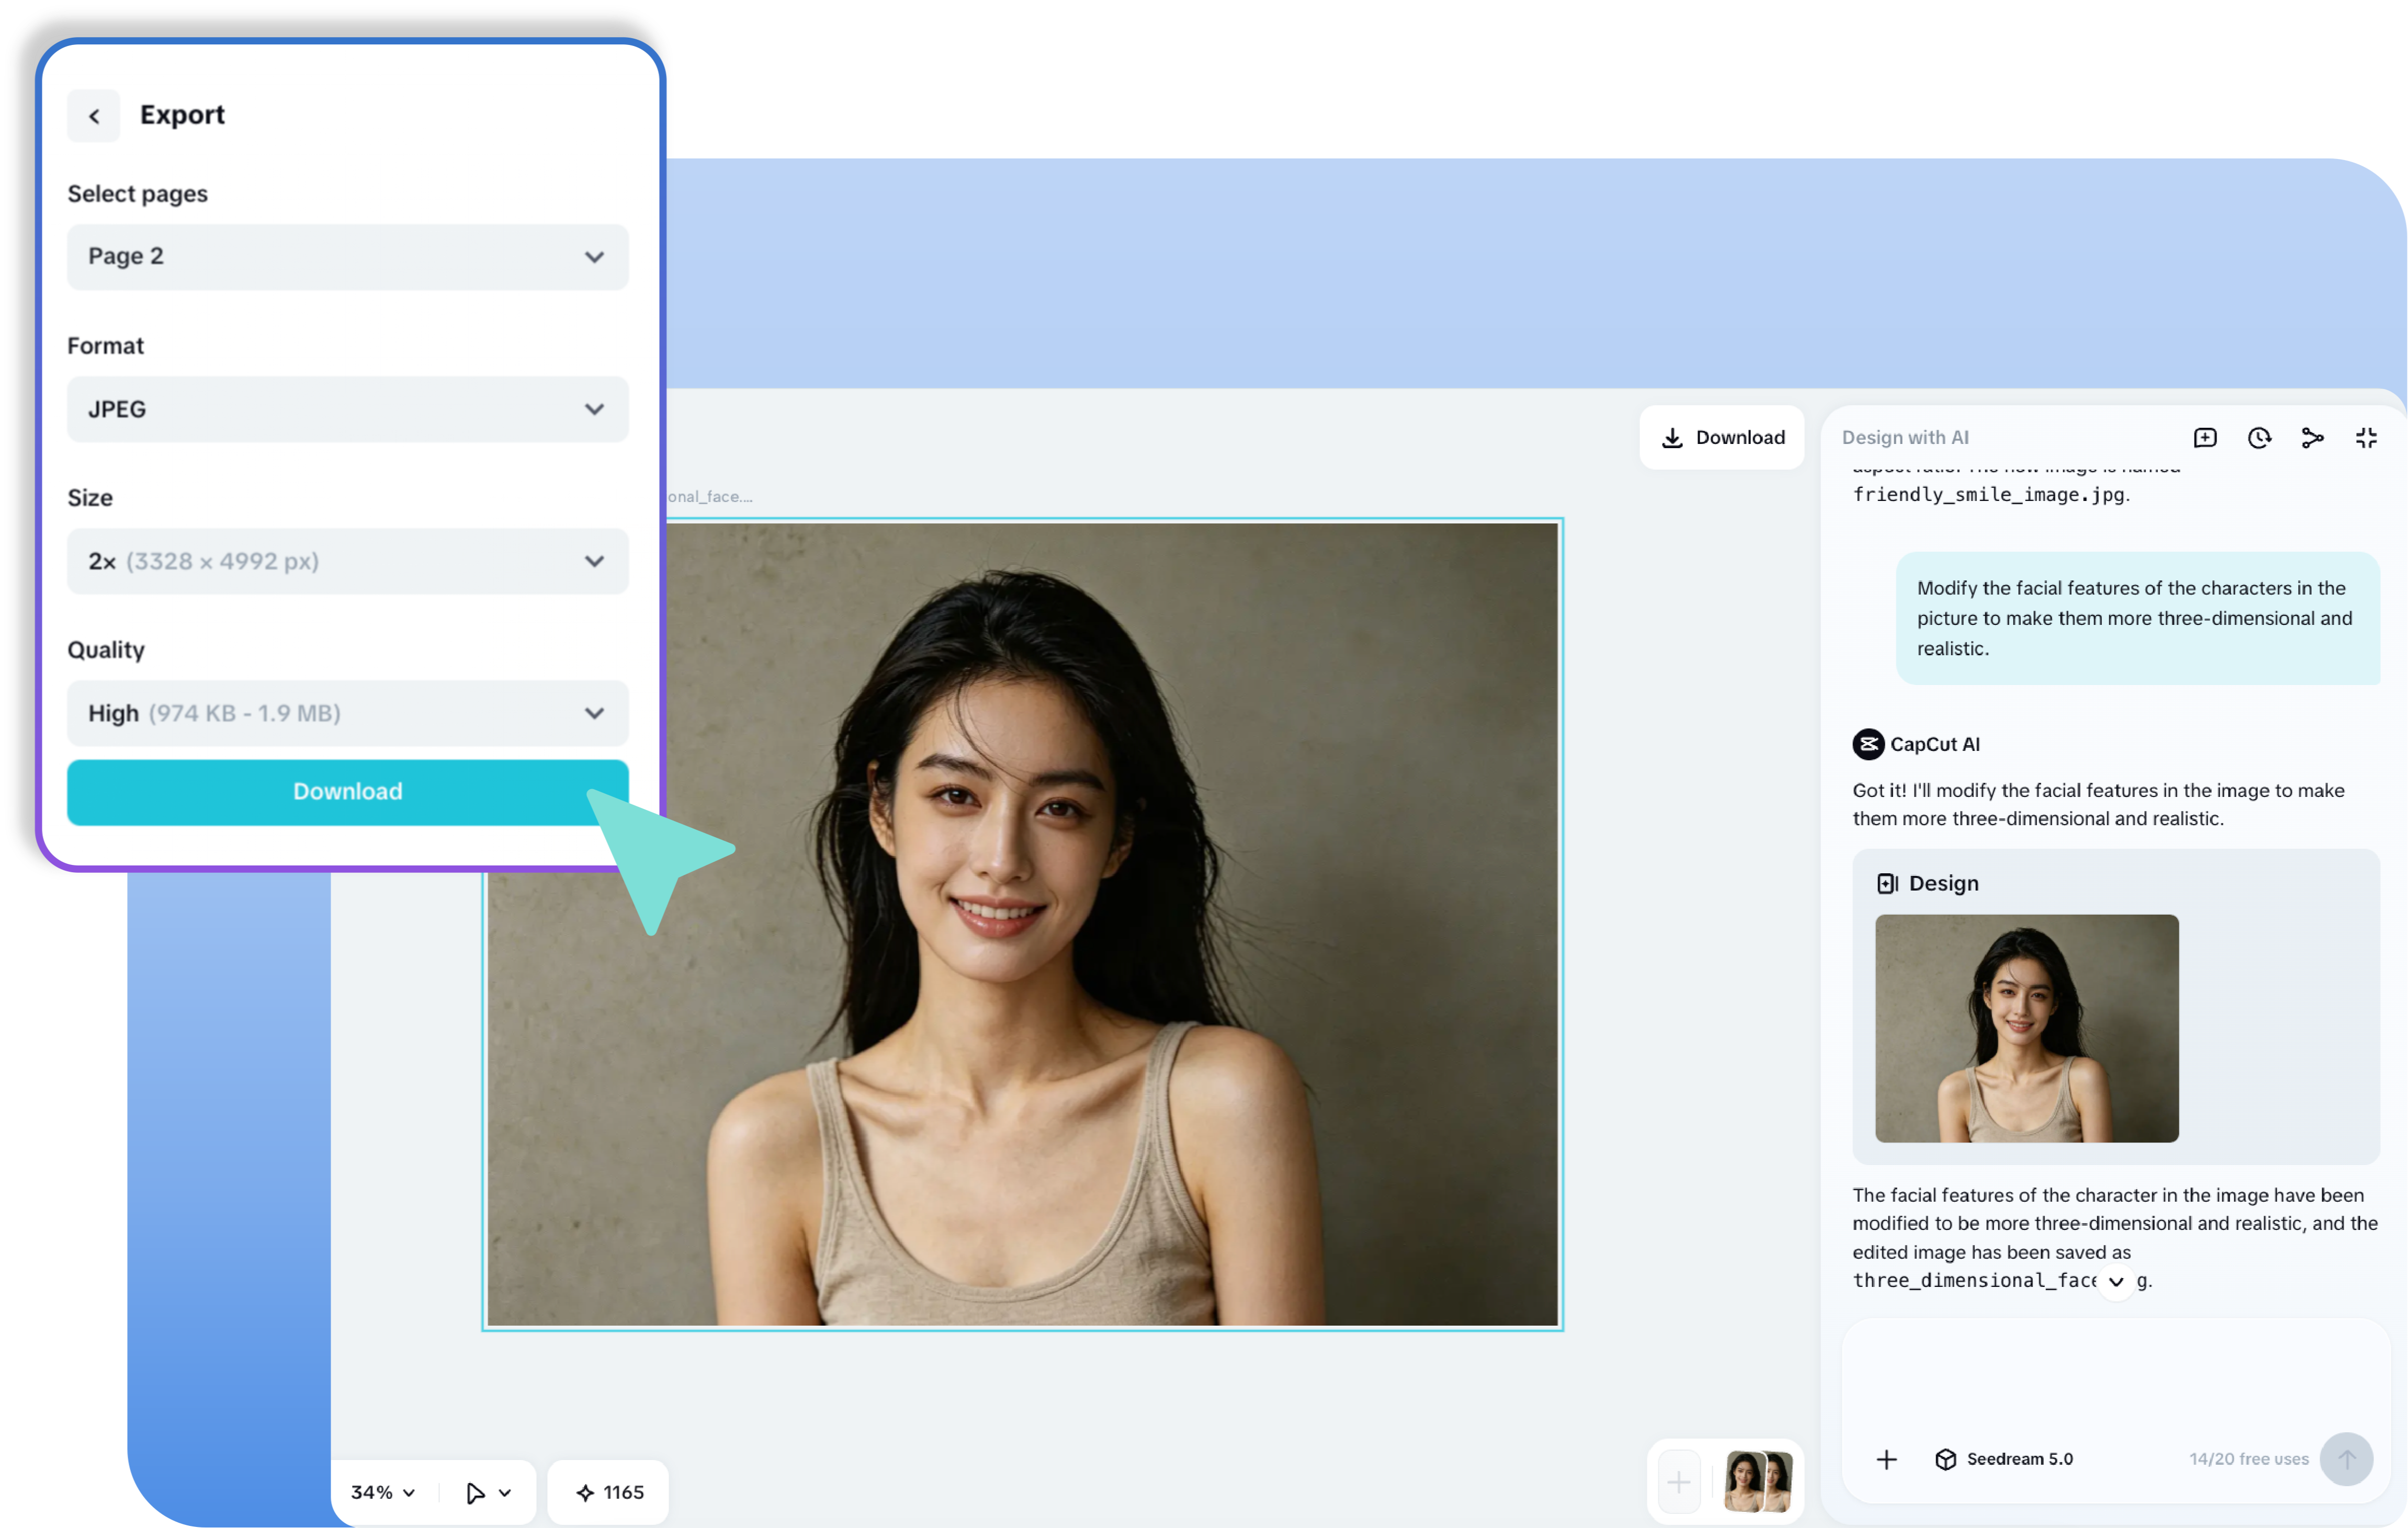
Task: Expand the Quality dropdown set to High
Action: point(347,713)
